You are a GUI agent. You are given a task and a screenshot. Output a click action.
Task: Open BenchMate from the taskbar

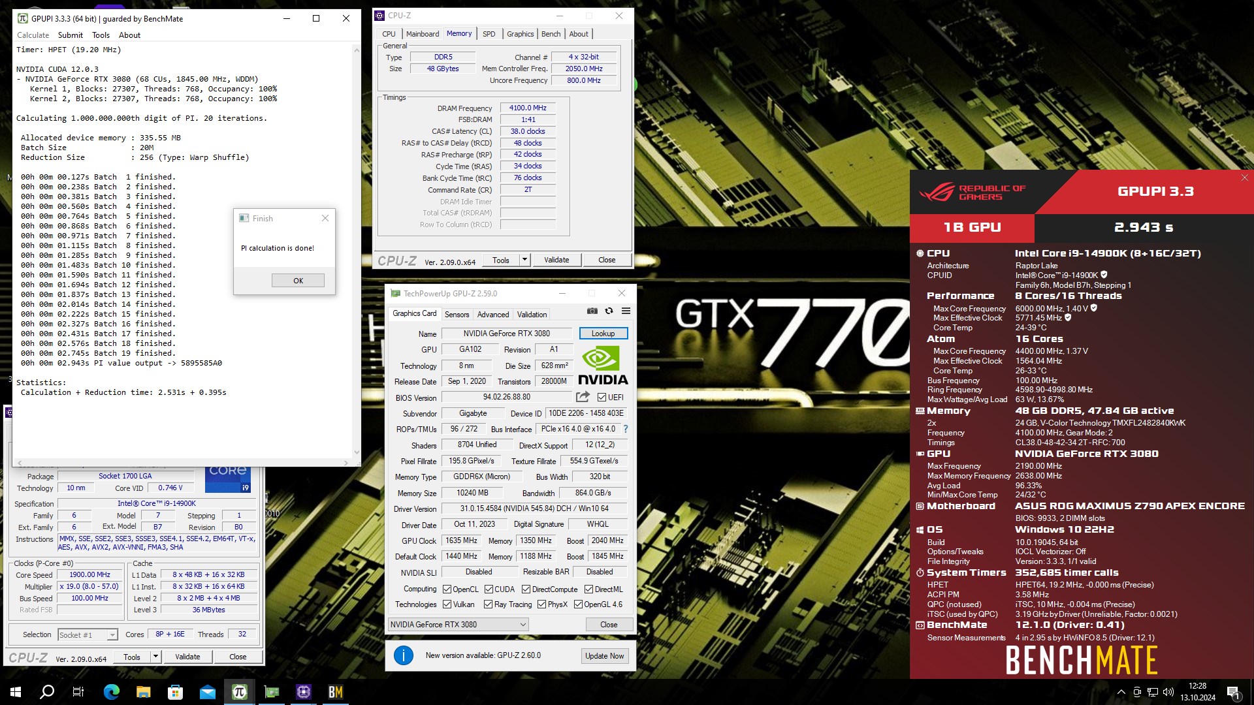pos(336,692)
